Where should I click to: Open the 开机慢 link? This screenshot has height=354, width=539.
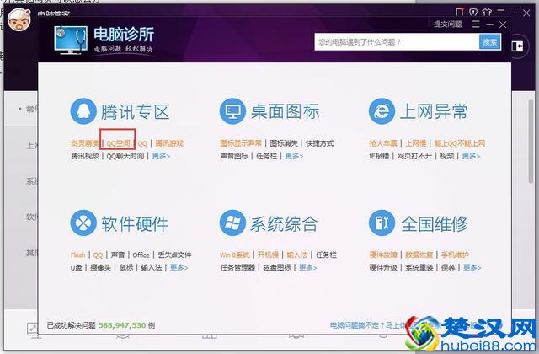pos(268,255)
